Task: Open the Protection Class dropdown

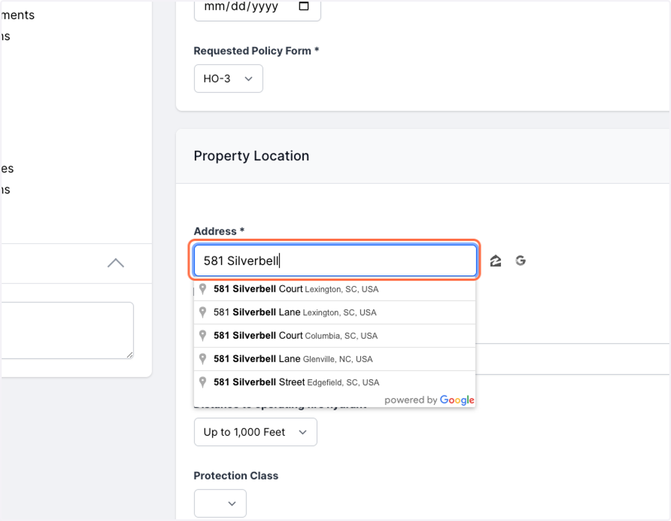Action: tap(220, 503)
